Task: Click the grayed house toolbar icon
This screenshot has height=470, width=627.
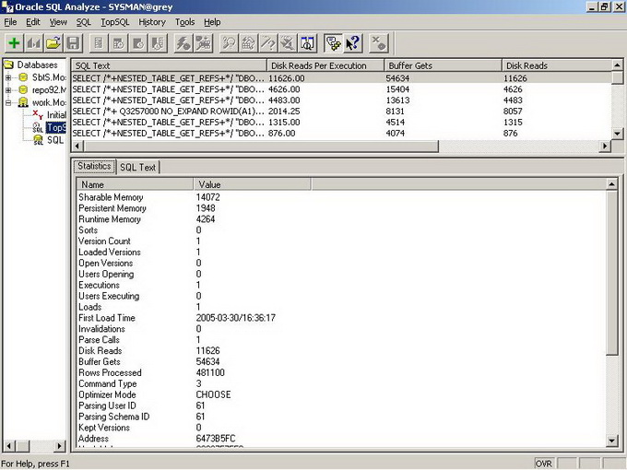Action: tap(249, 43)
